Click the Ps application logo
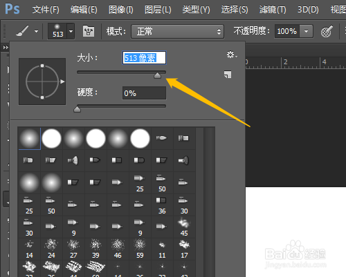The width and height of the screenshot is (346, 277). click(12, 9)
